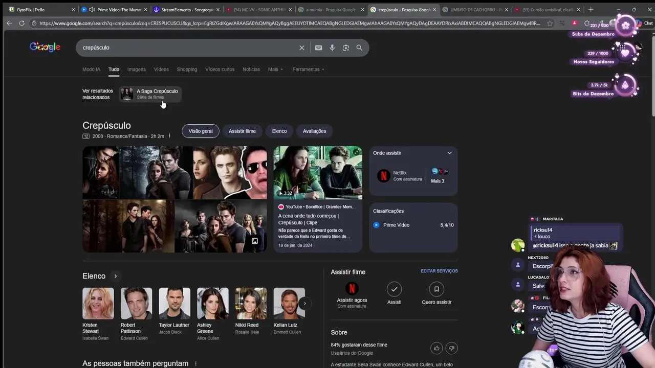Give thumbs down to the film
Screen dimensions: 655x368
click(451, 348)
